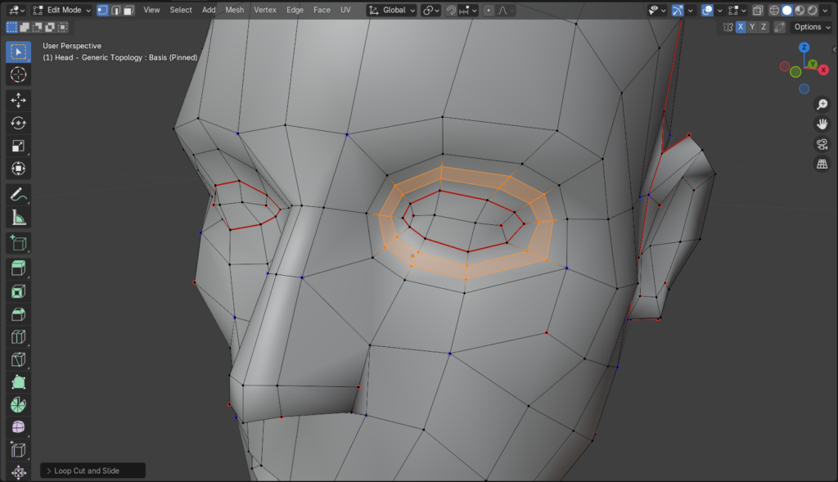
Task: Open the View menu
Action: (151, 10)
